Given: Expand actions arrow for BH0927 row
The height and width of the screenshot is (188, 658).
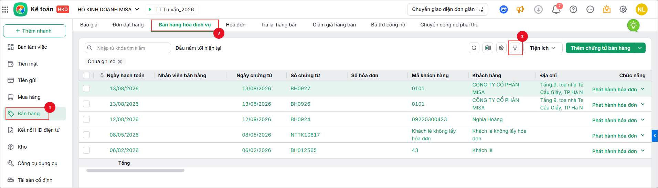Looking at the screenshot, I should [x=643, y=89].
